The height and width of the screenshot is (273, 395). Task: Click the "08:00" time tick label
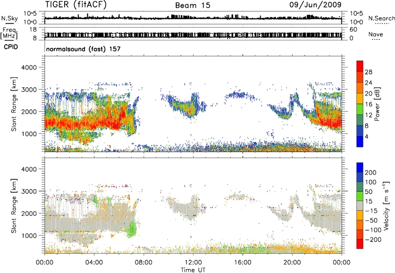143,263
